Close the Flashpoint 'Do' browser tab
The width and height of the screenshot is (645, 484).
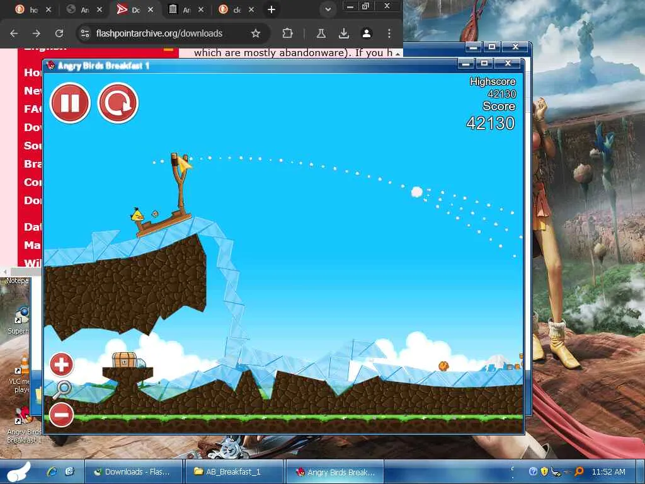point(150,9)
